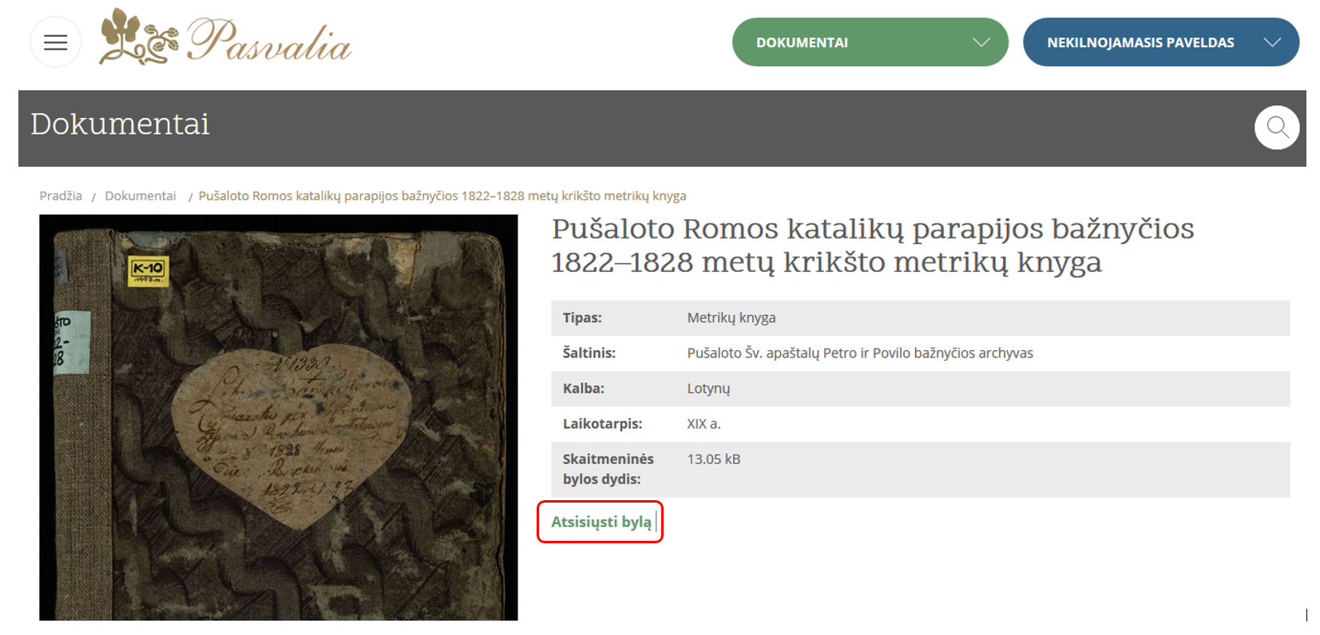Click the Pušaloto breadcrumb current page entry
The image size is (1320, 635).
point(442,196)
